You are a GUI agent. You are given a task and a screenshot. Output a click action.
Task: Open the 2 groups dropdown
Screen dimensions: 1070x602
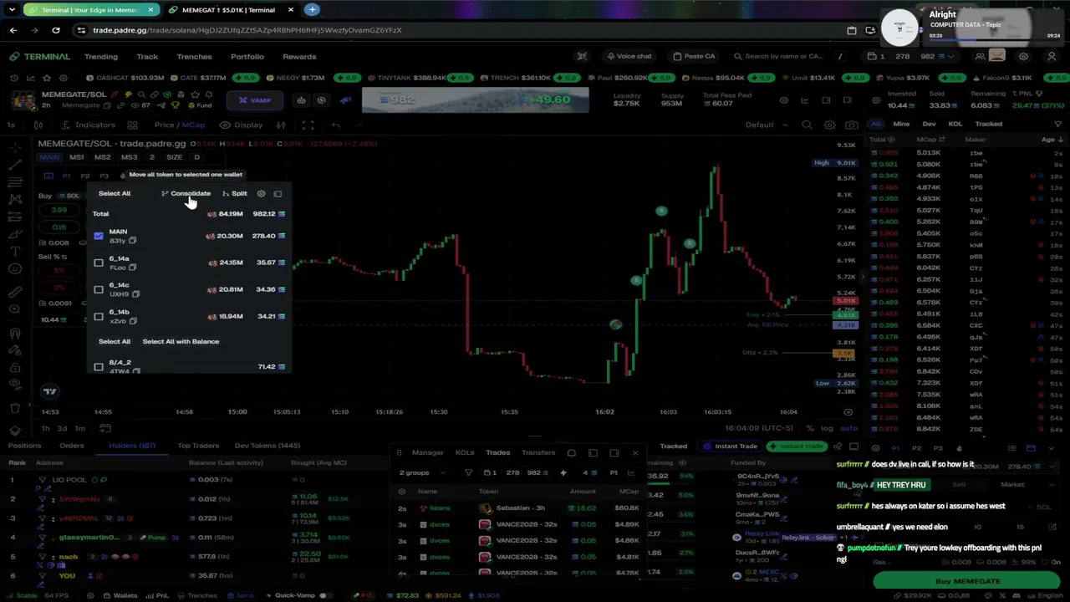(422, 472)
